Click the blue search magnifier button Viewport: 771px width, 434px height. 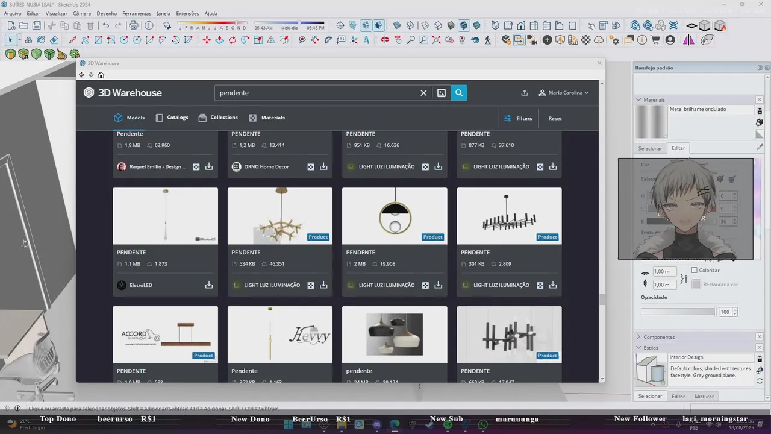tap(459, 93)
